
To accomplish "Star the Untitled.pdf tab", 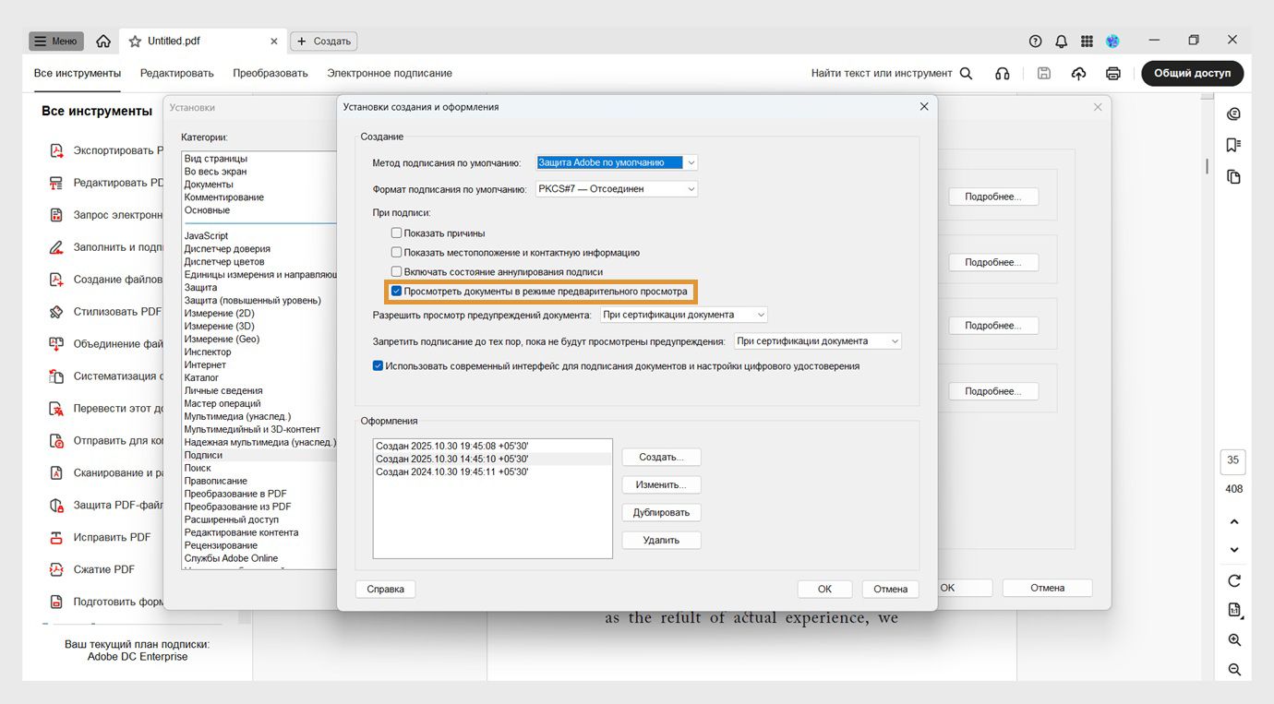I will click(x=135, y=42).
